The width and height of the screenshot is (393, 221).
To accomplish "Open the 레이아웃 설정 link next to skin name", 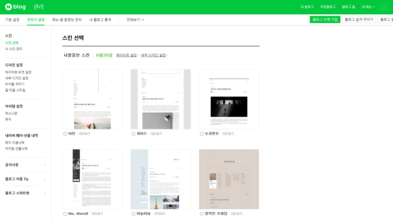I will click(127, 55).
